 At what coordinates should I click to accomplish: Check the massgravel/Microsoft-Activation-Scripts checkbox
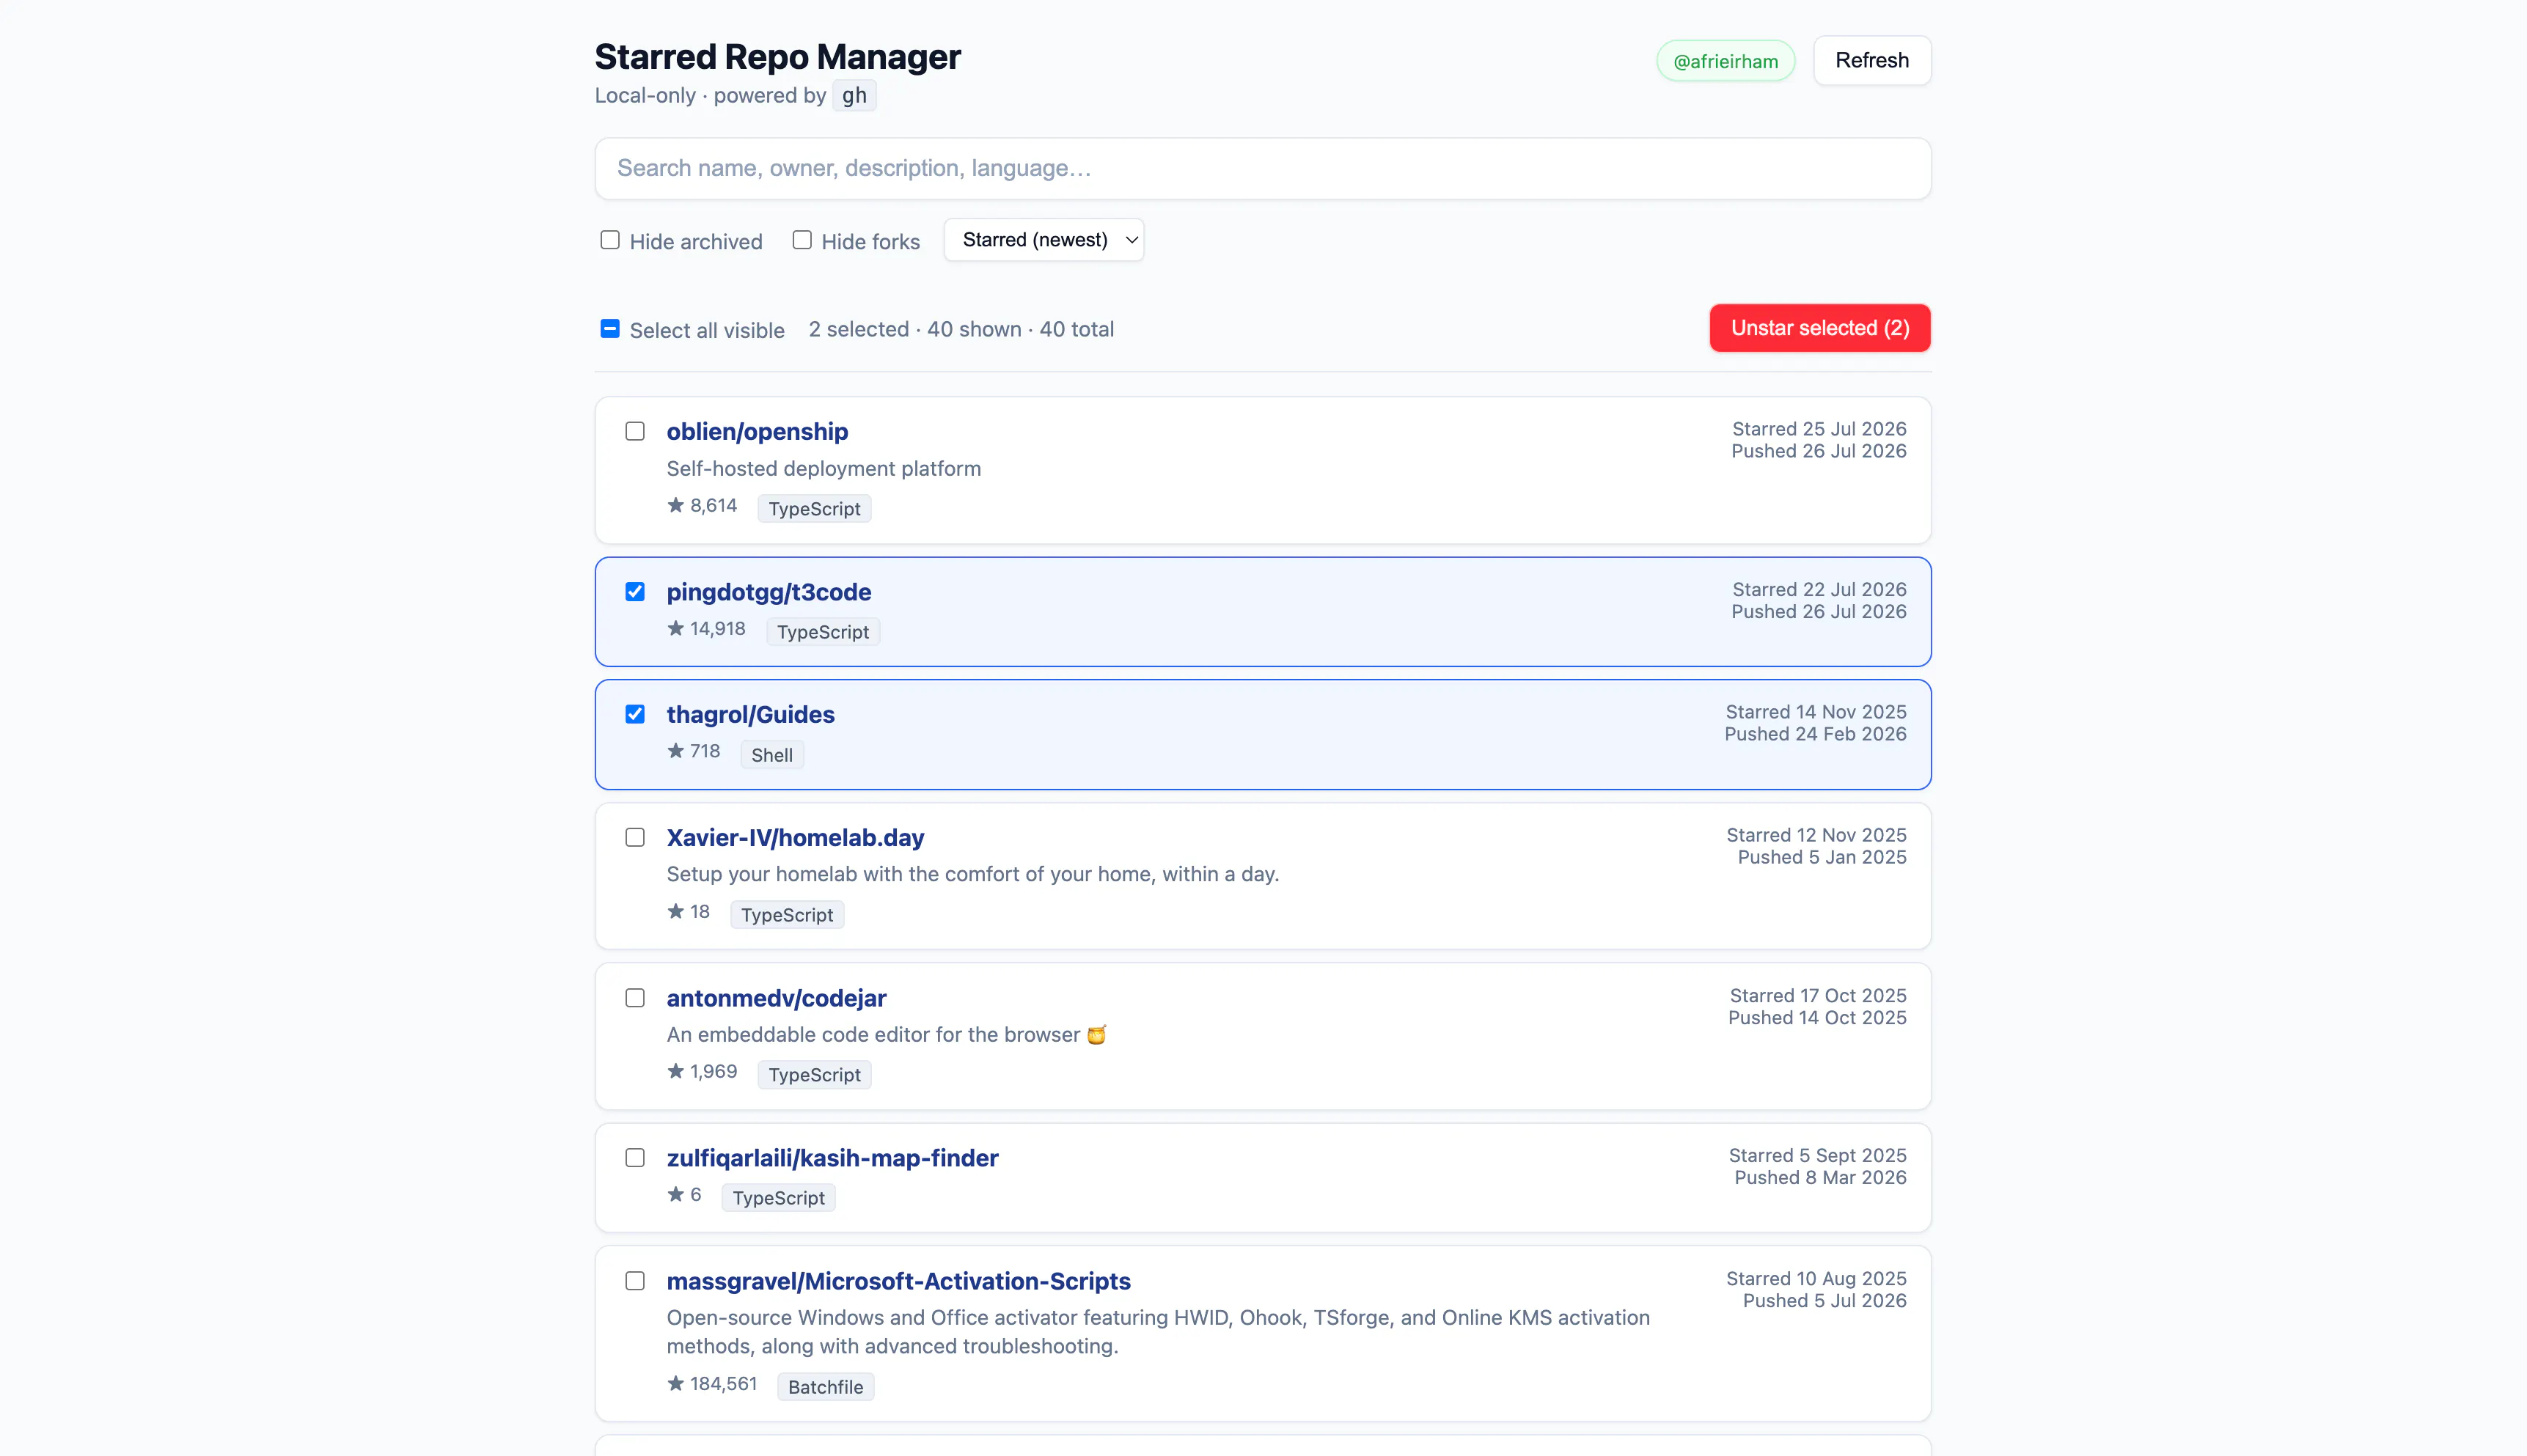(635, 1281)
